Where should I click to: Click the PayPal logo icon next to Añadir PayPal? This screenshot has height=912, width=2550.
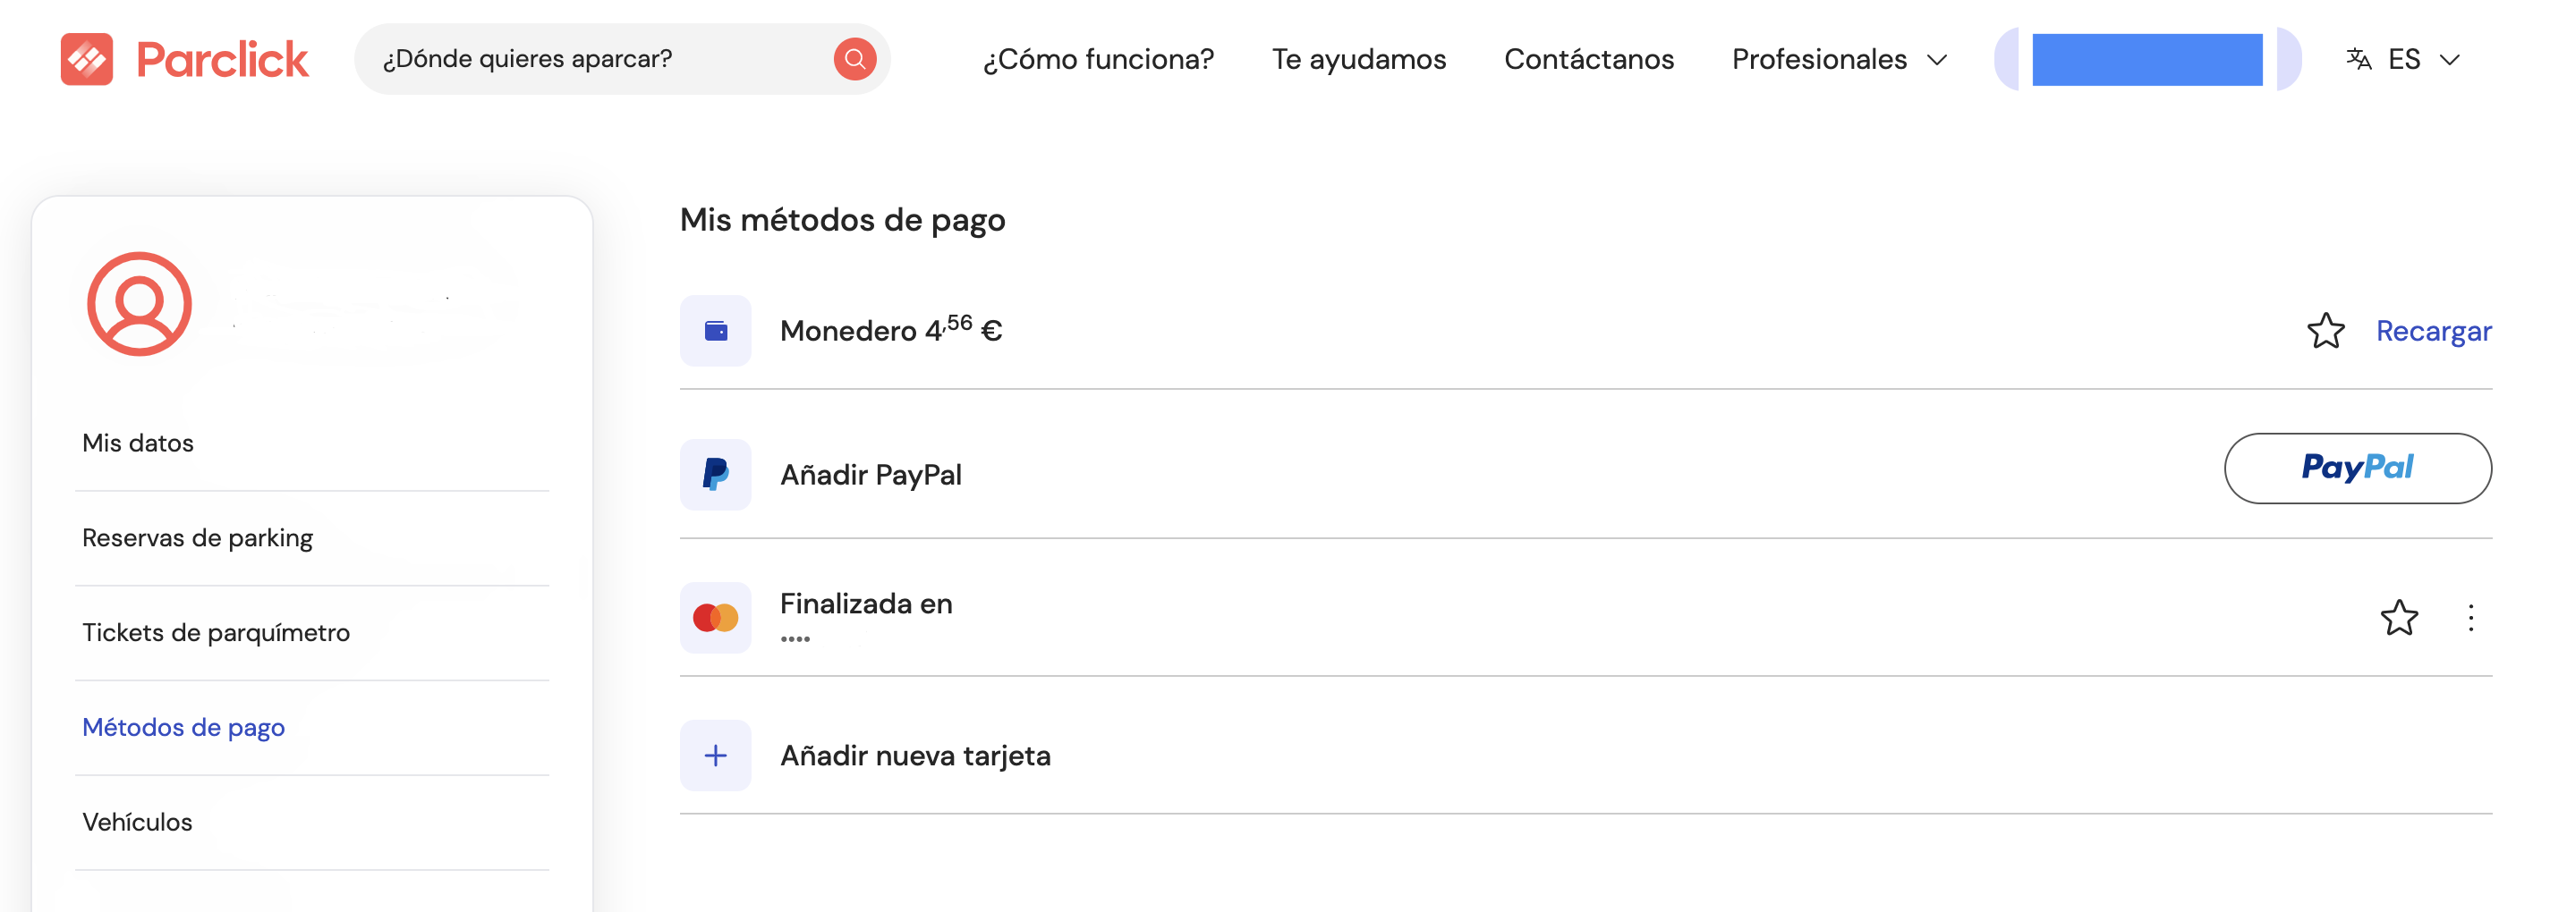click(x=716, y=475)
